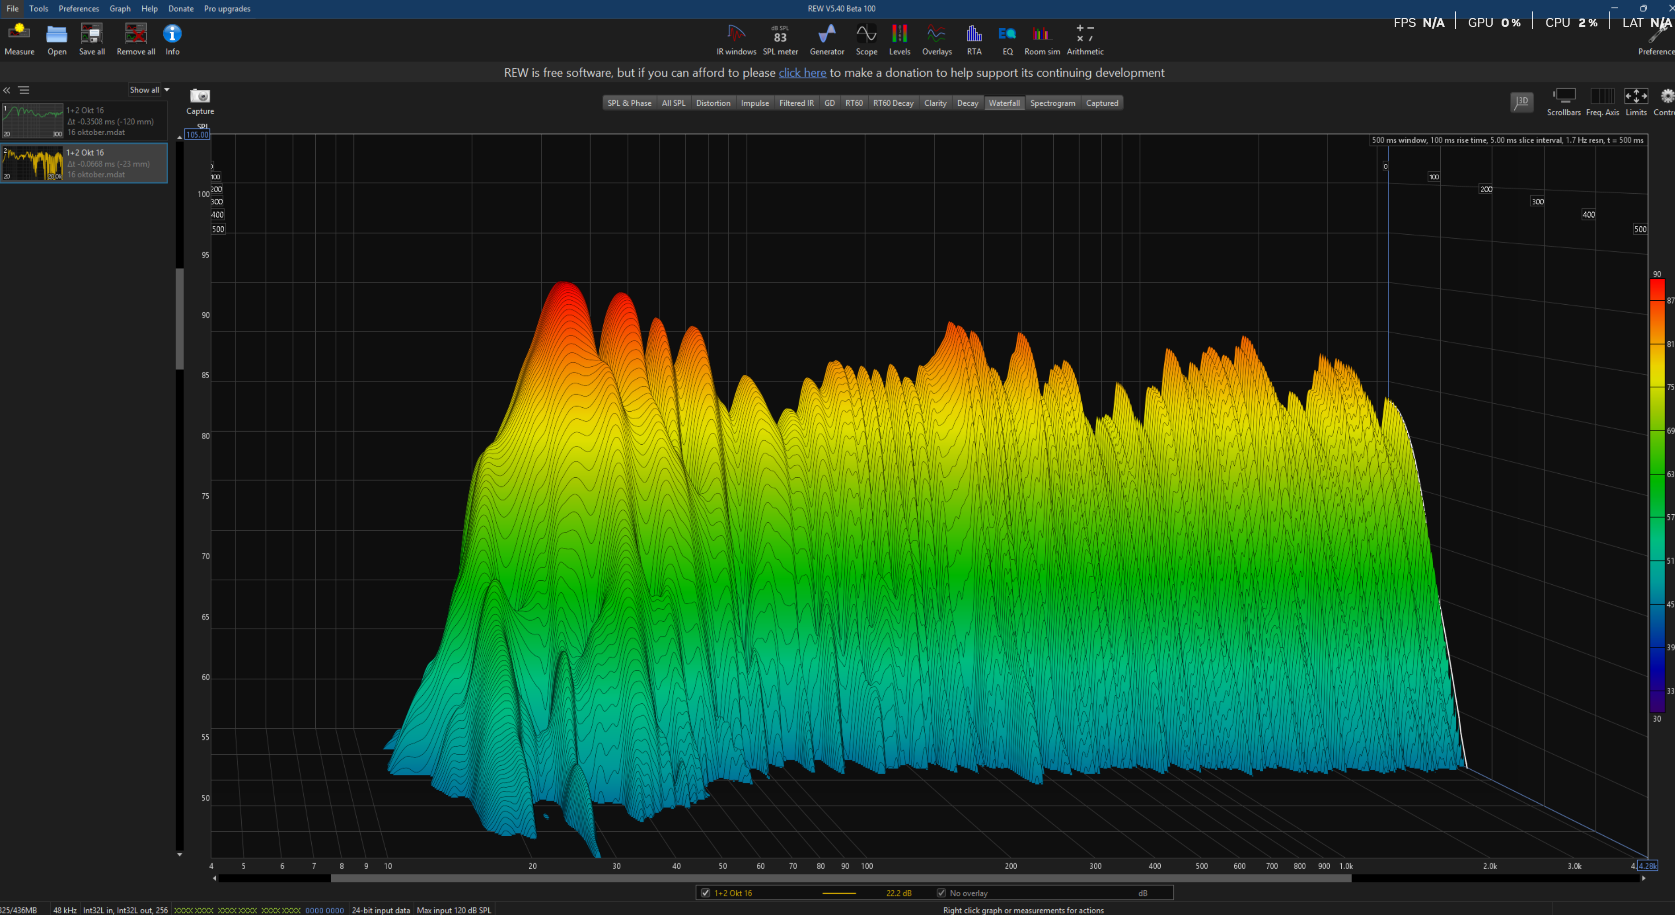Click Remove all measurements icon
The width and height of the screenshot is (1675, 915).
click(x=135, y=34)
